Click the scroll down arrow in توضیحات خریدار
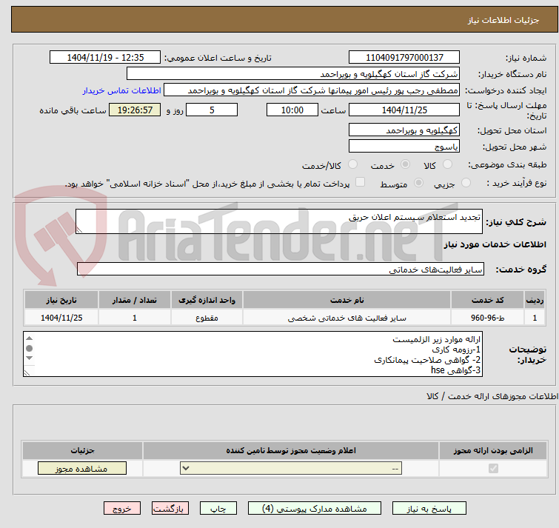This screenshot has width=559, height=528. click(29, 358)
